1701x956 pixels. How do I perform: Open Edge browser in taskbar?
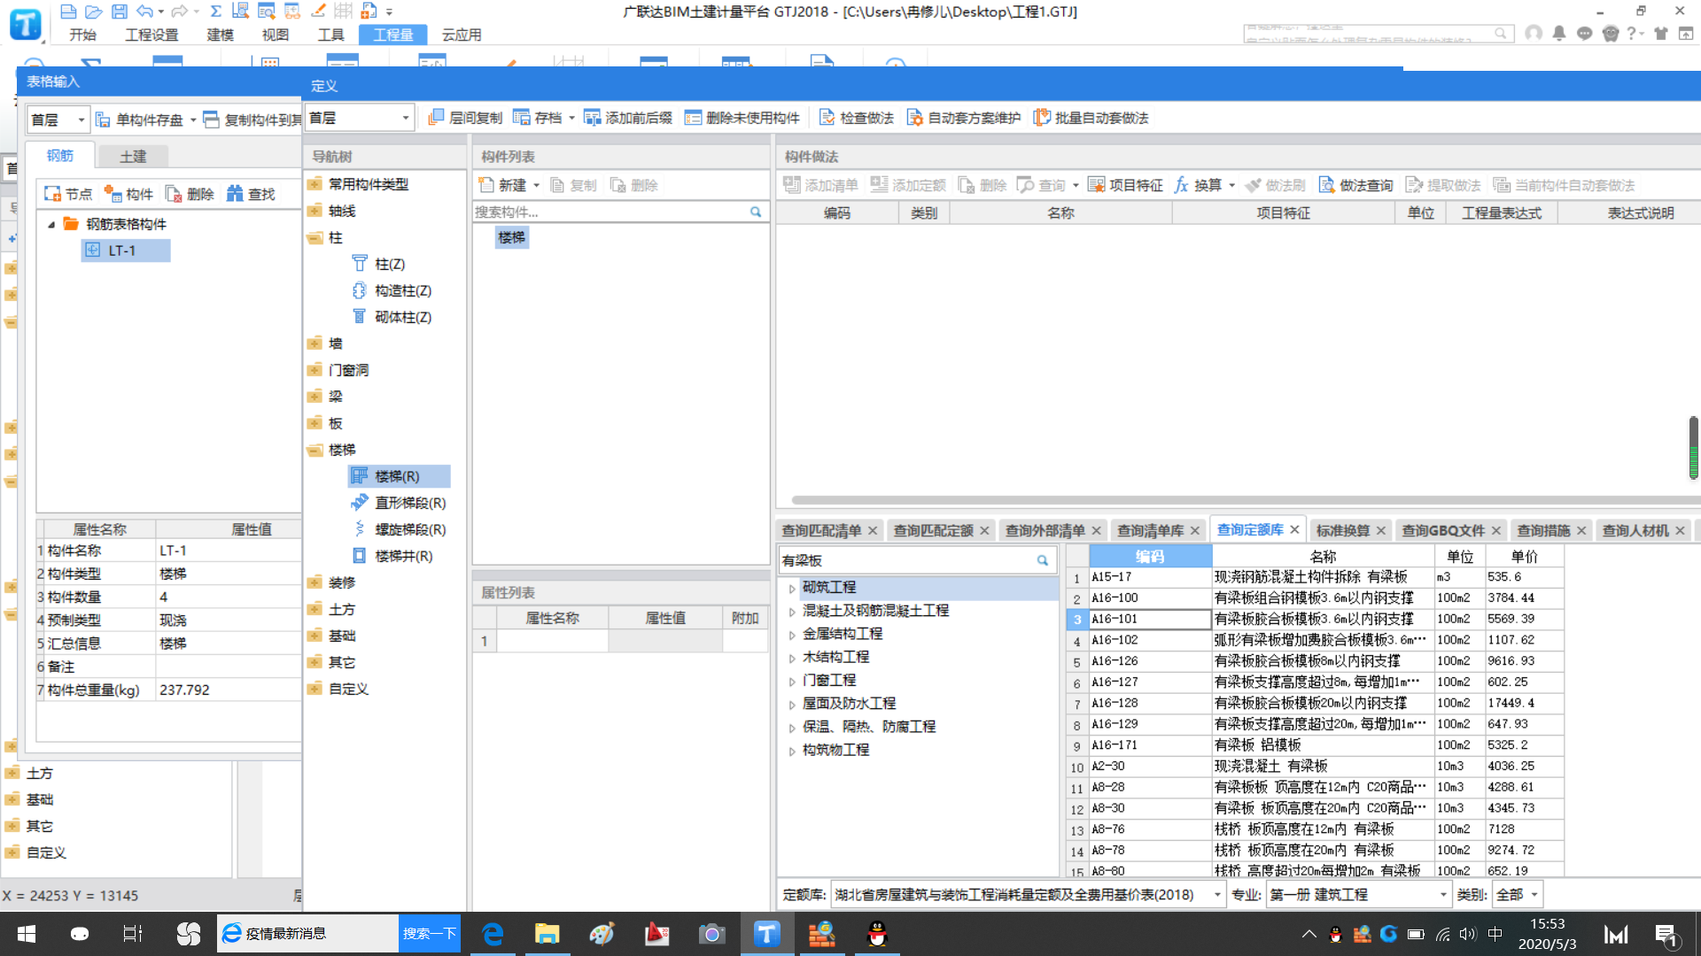pyautogui.click(x=493, y=934)
